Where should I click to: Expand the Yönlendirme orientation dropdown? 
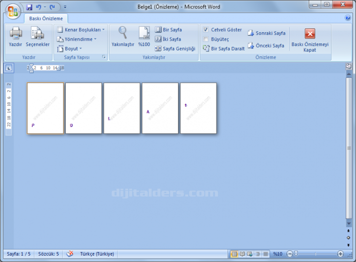[x=77, y=39]
